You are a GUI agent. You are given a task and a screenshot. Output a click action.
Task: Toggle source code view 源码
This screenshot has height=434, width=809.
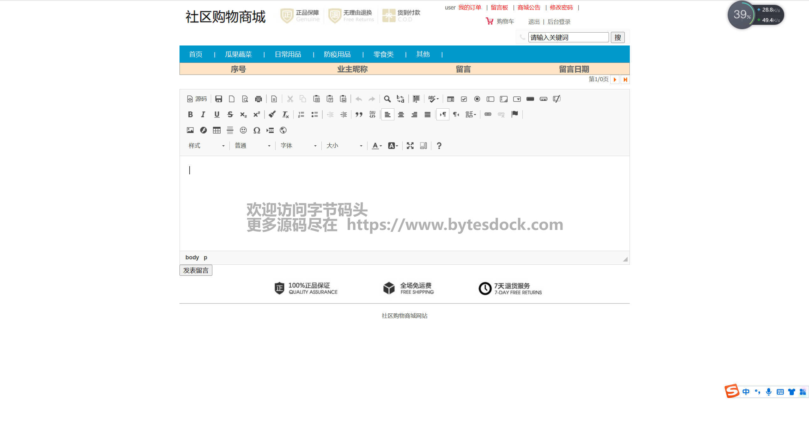coord(197,99)
